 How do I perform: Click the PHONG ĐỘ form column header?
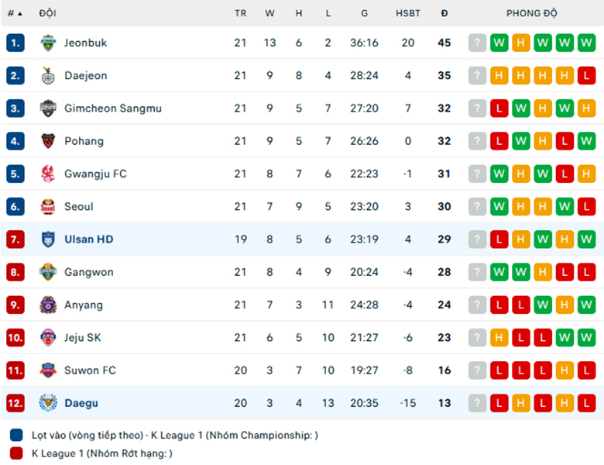pos(531,13)
